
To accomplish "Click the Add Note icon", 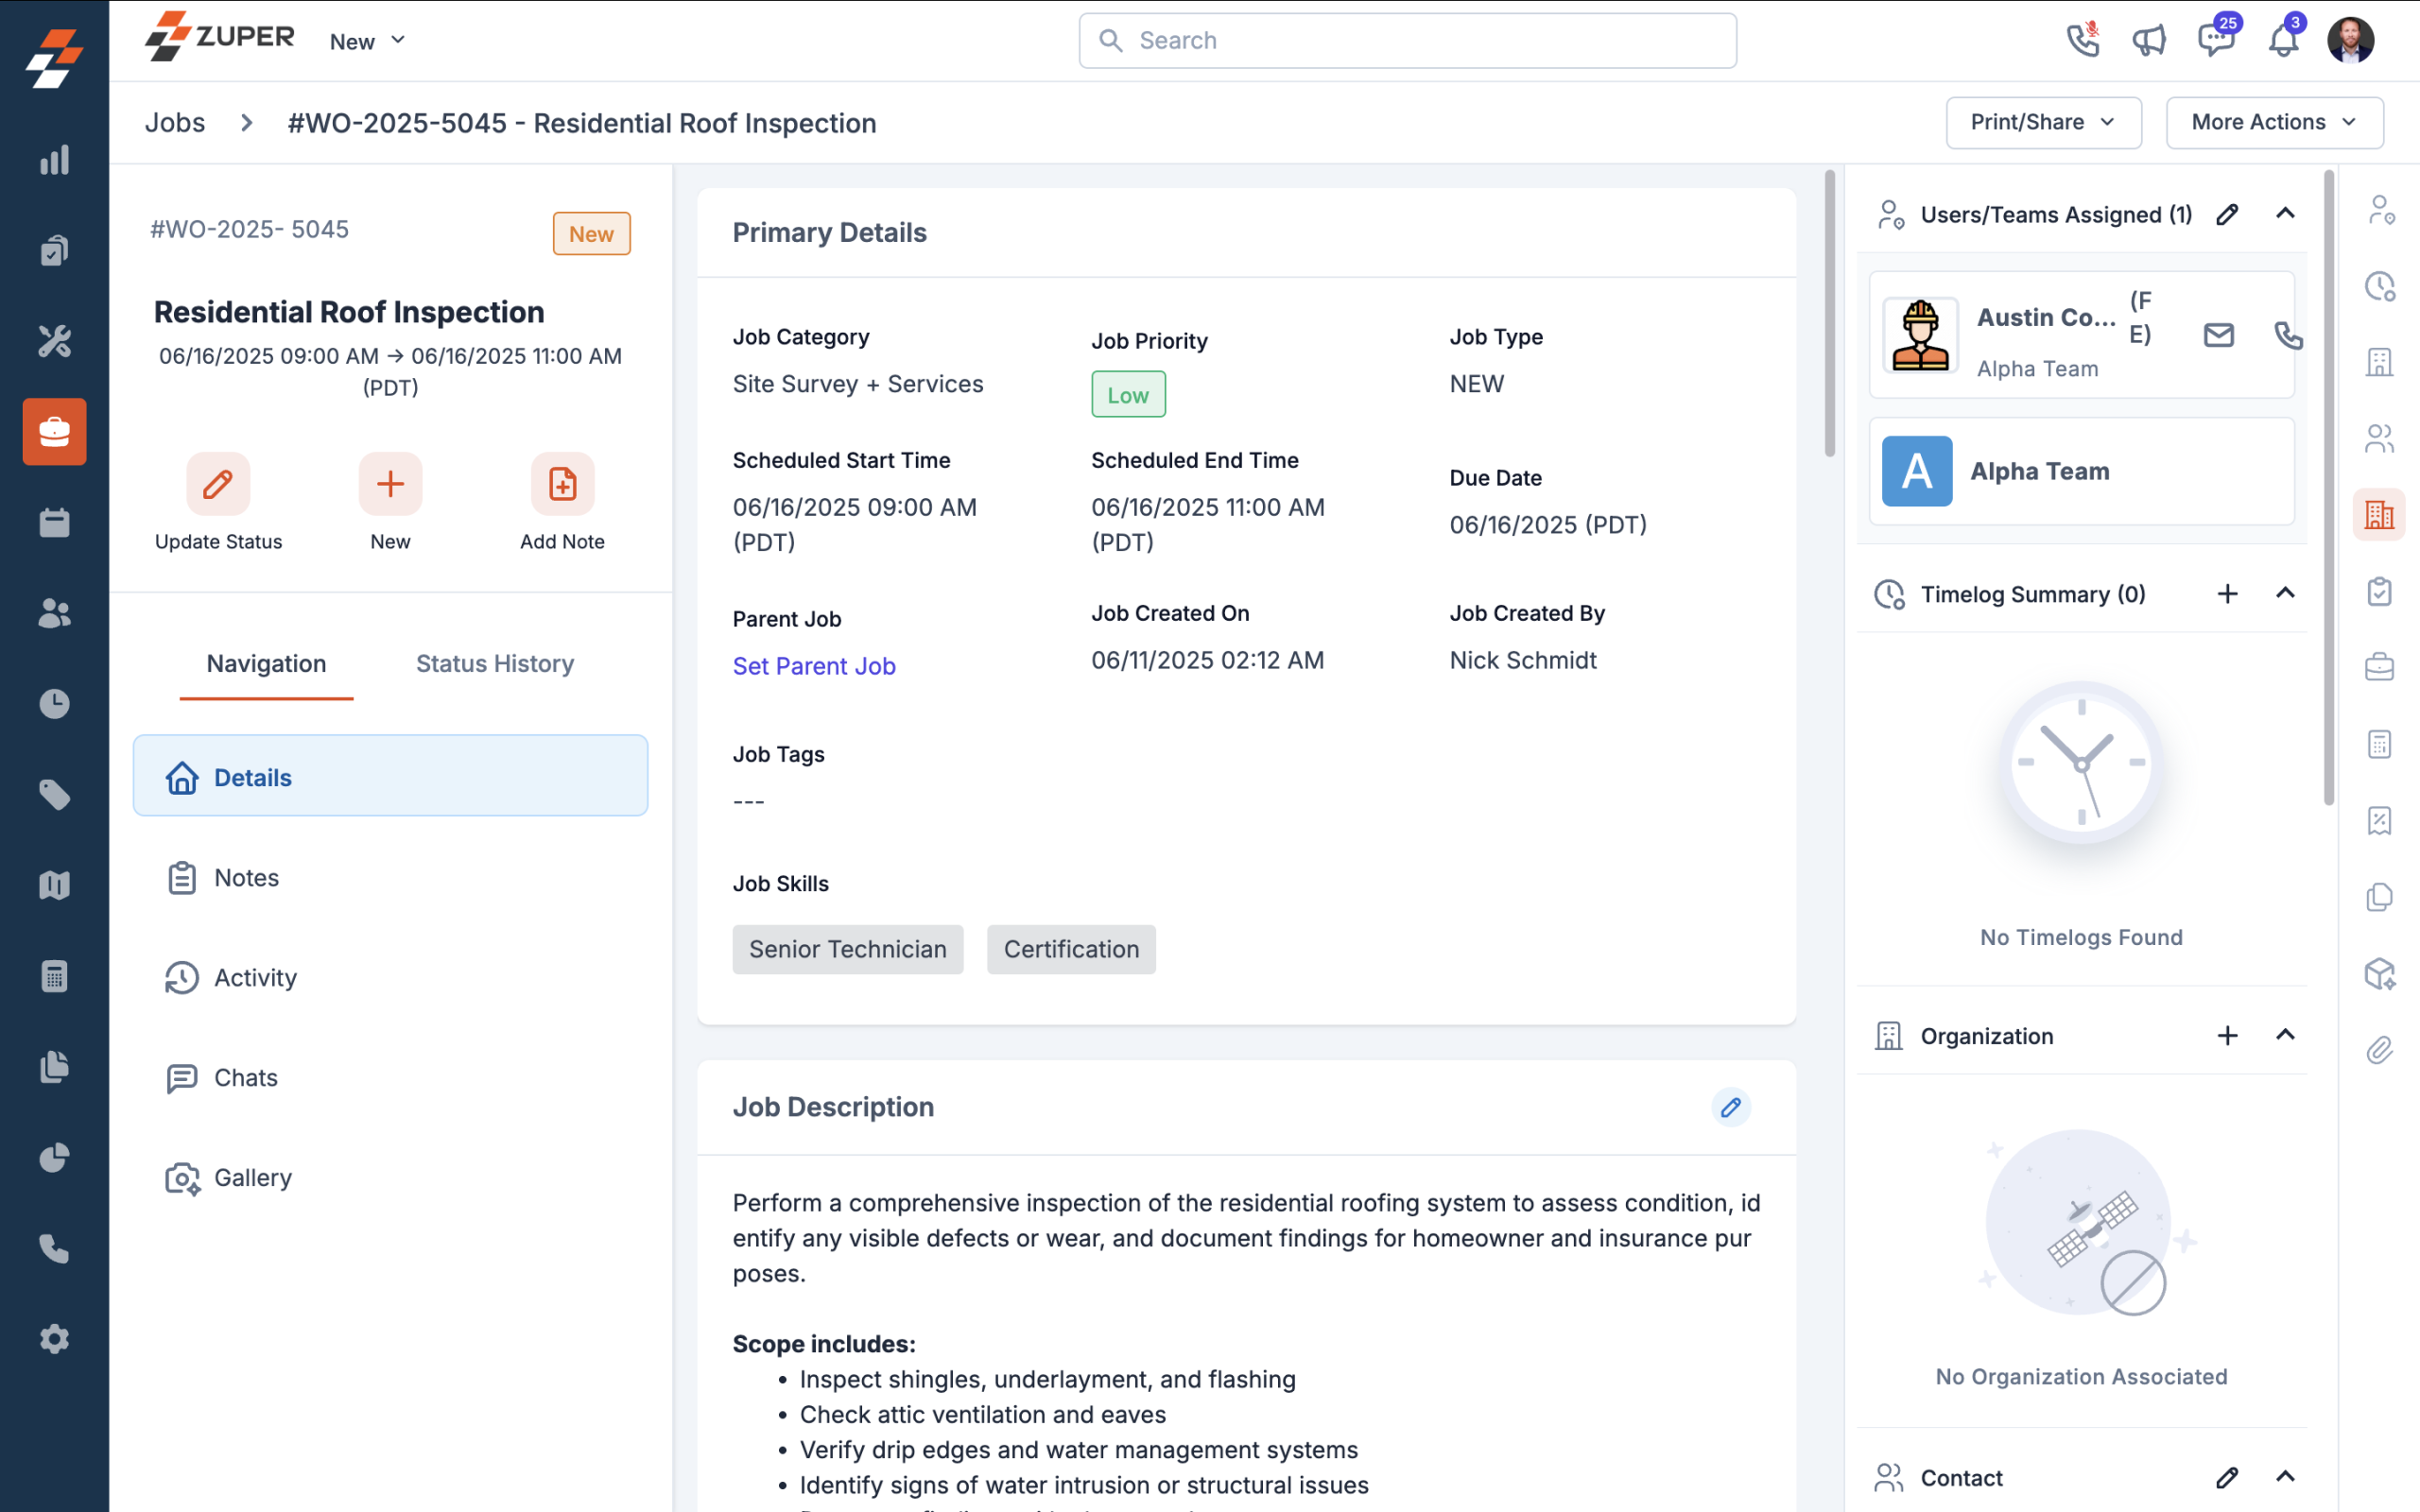I will [x=562, y=484].
